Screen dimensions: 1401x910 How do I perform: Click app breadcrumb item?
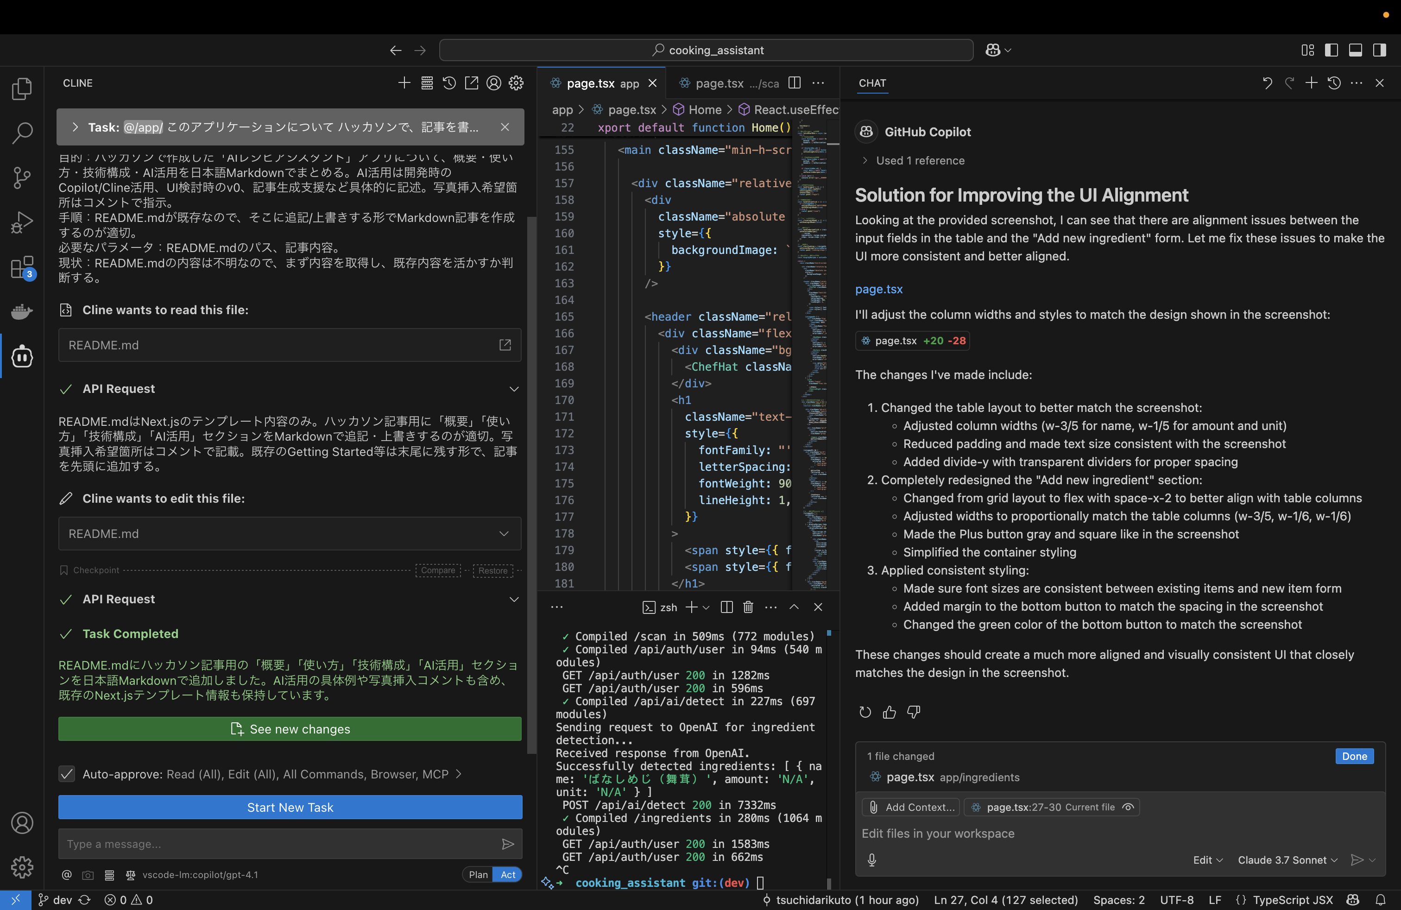pos(562,109)
